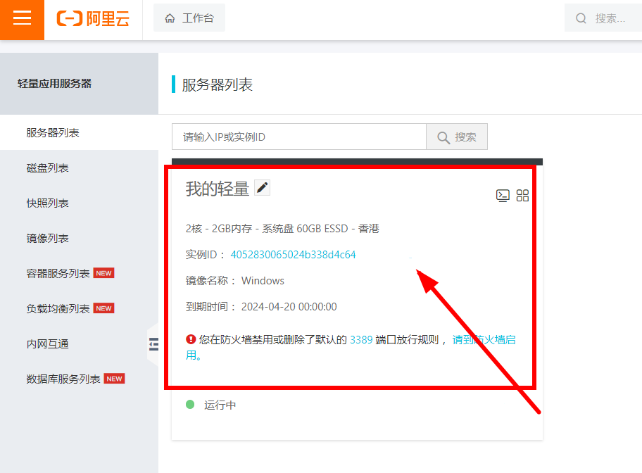Image resolution: width=642 pixels, height=473 pixels.
Task: Click the 我的轻量 server title
Action: (x=218, y=189)
